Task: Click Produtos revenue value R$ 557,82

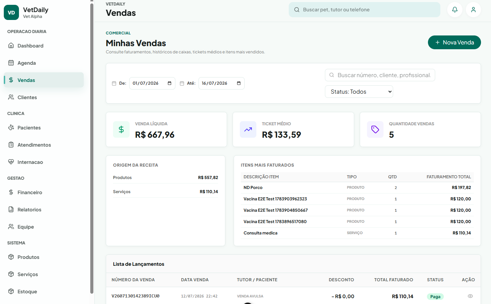Action: [x=208, y=178]
